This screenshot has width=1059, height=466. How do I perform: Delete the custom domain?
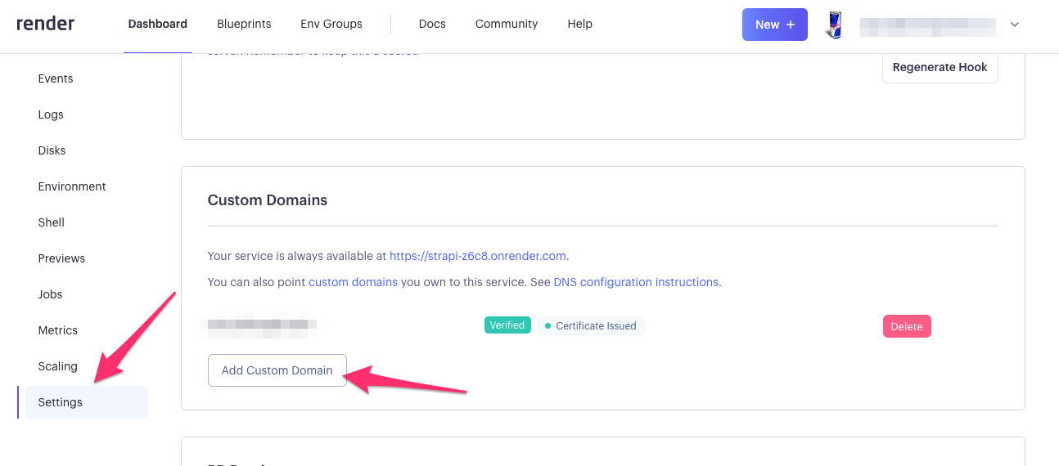pos(907,326)
